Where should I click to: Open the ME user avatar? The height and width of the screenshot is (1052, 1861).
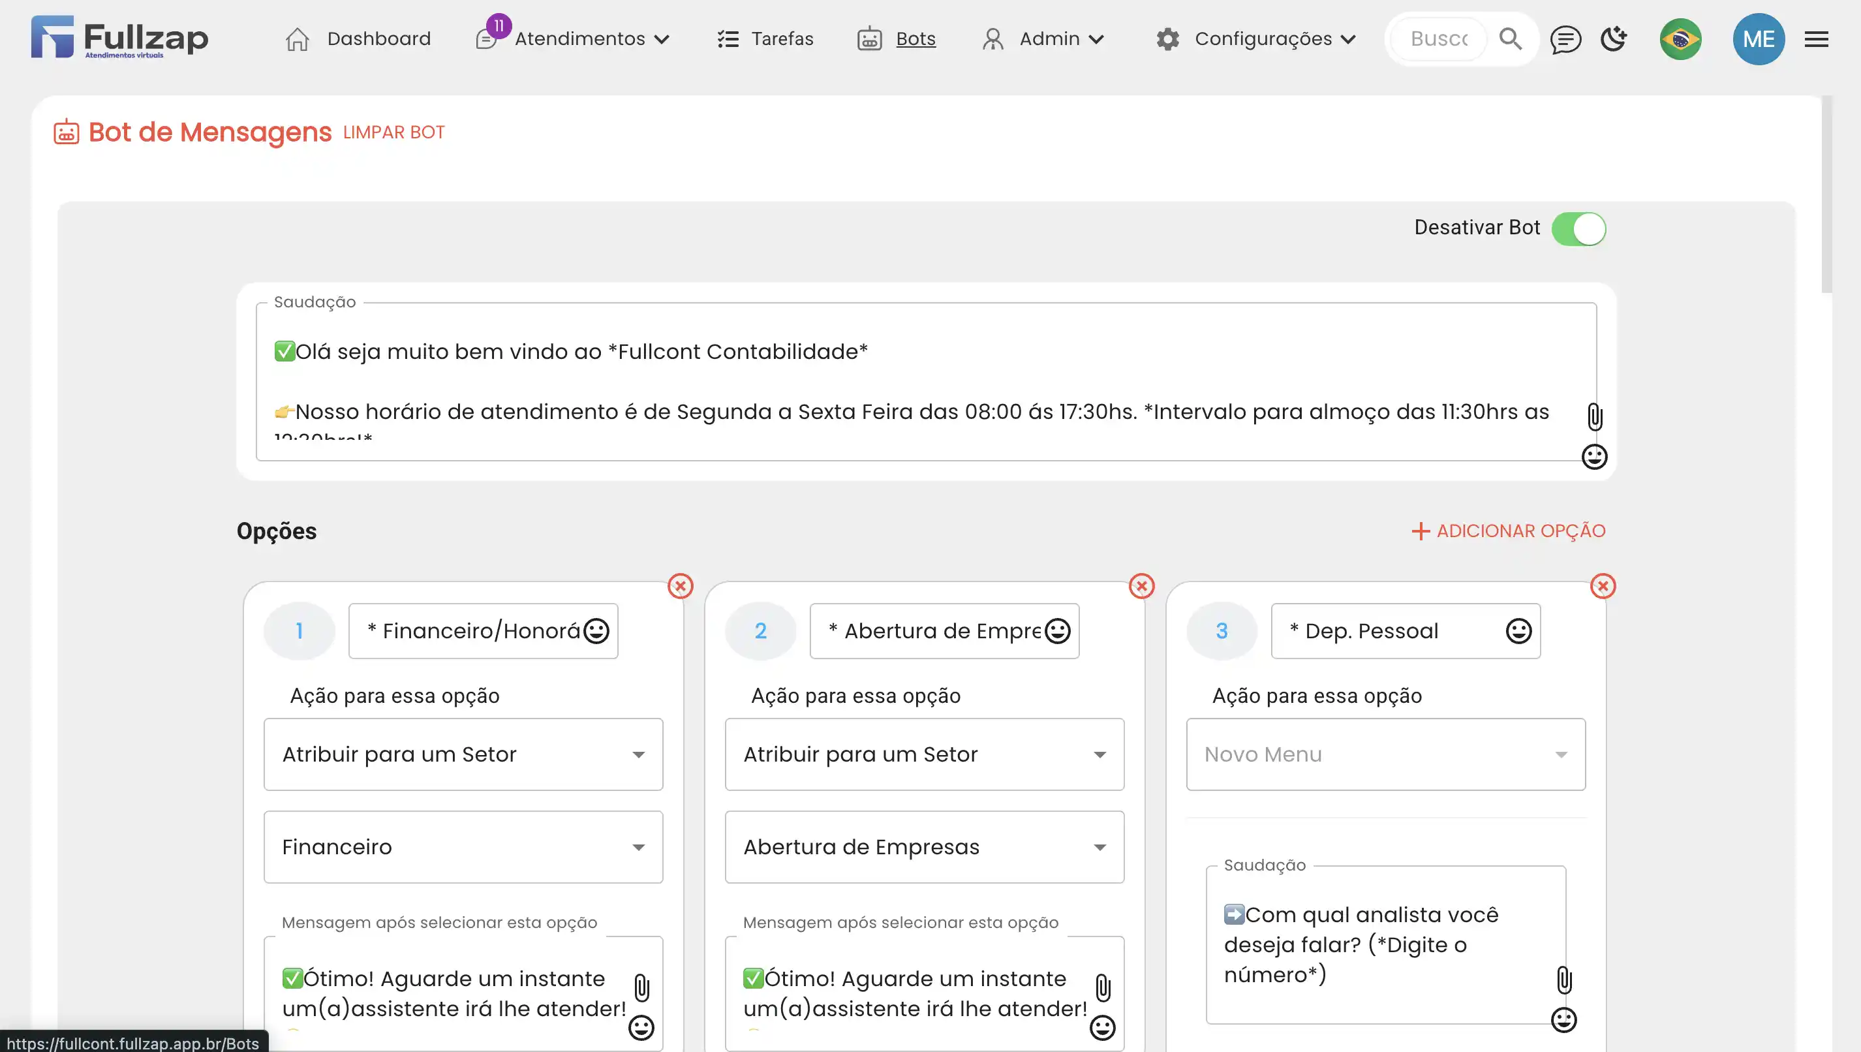[1759, 39]
